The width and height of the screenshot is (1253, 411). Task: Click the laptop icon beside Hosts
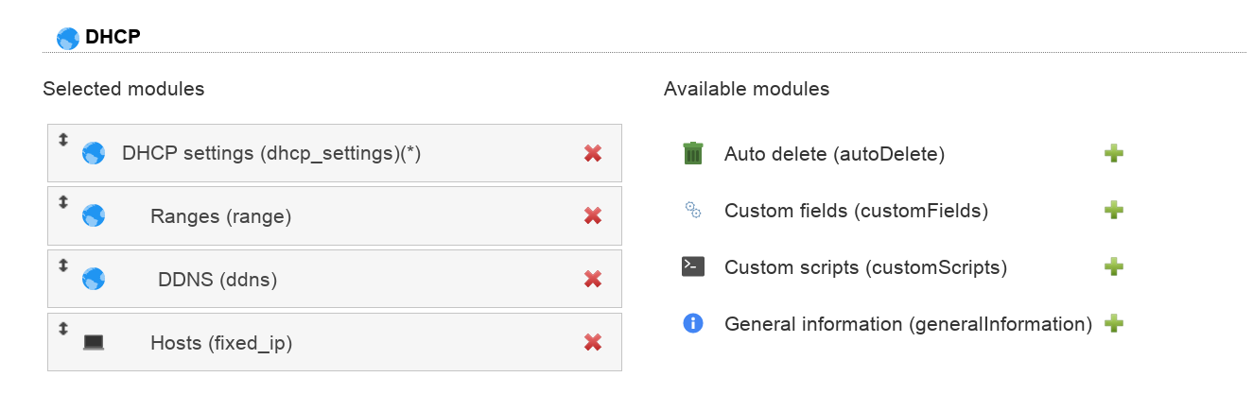pyautogui.click(x=94, y=342)
